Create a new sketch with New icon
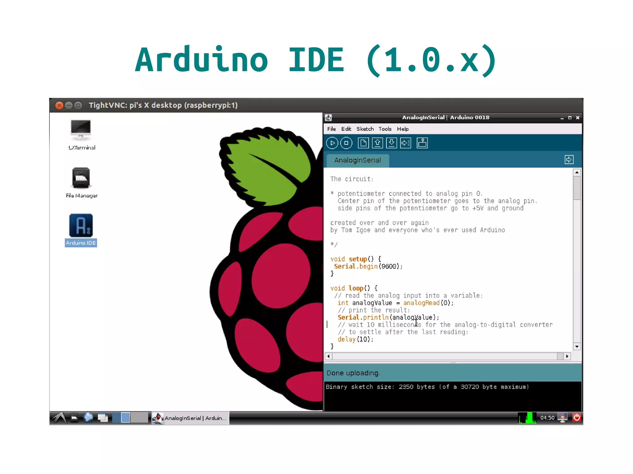The height and width of the screenshot is (474, 633). pyautogui.click(x=363, y=143)
